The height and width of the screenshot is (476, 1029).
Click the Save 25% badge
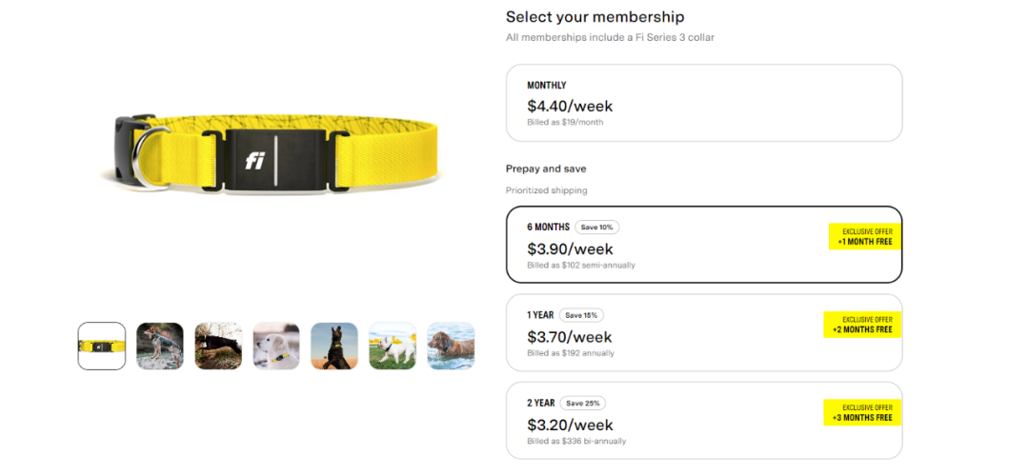[x=583, y=403]
